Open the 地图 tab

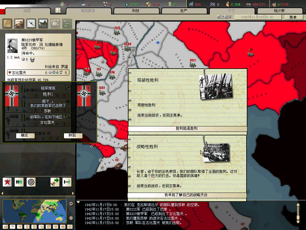27,11
